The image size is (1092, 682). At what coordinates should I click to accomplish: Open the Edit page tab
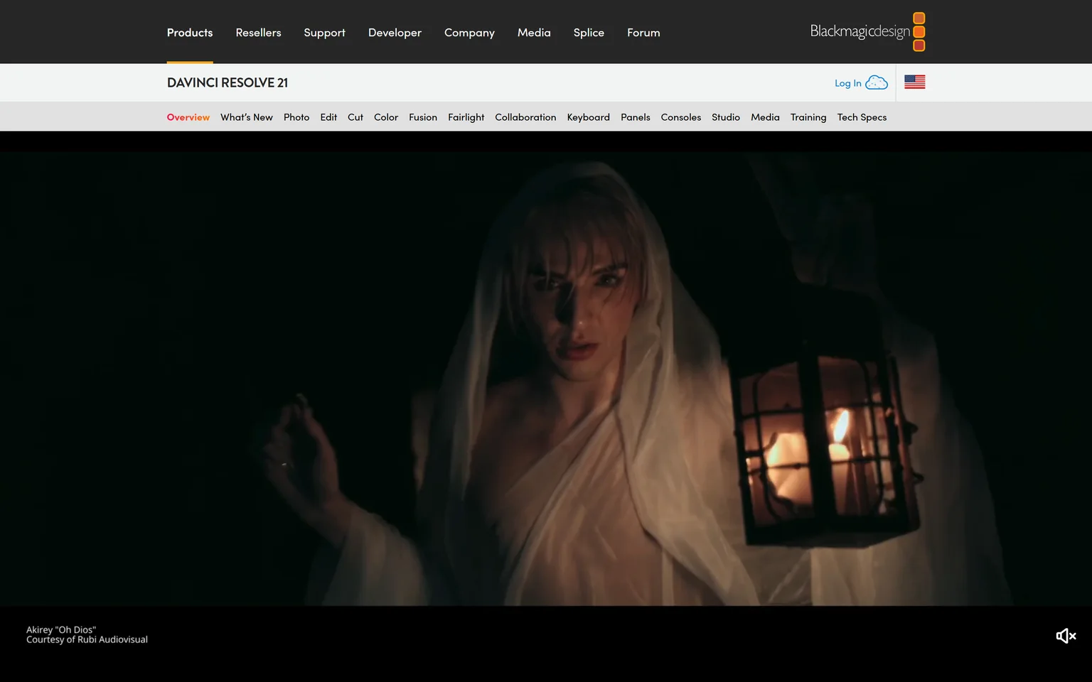pyautogui.click(x=328, y=117)
